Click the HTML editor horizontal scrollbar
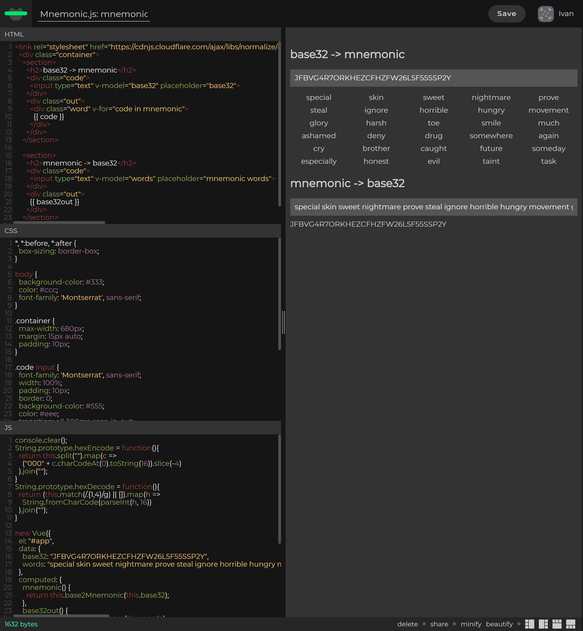This screenshot has width=583, height=631. pos(59,222)
